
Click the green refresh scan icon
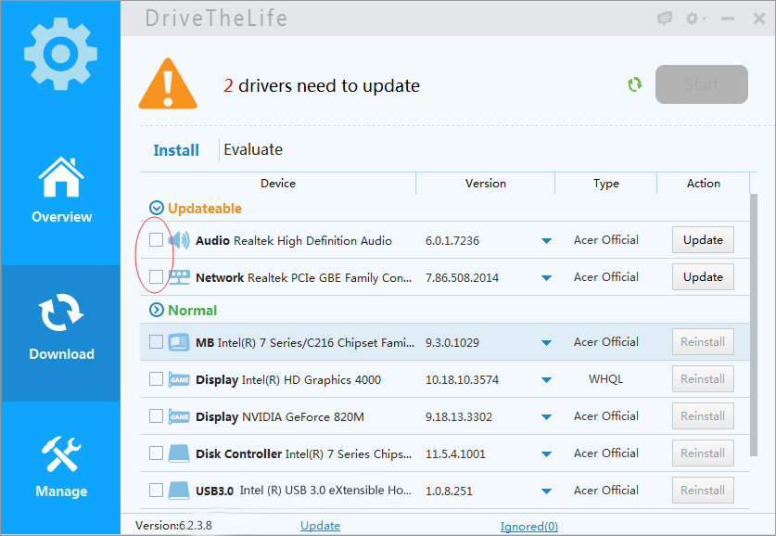[x=634, y=84]
